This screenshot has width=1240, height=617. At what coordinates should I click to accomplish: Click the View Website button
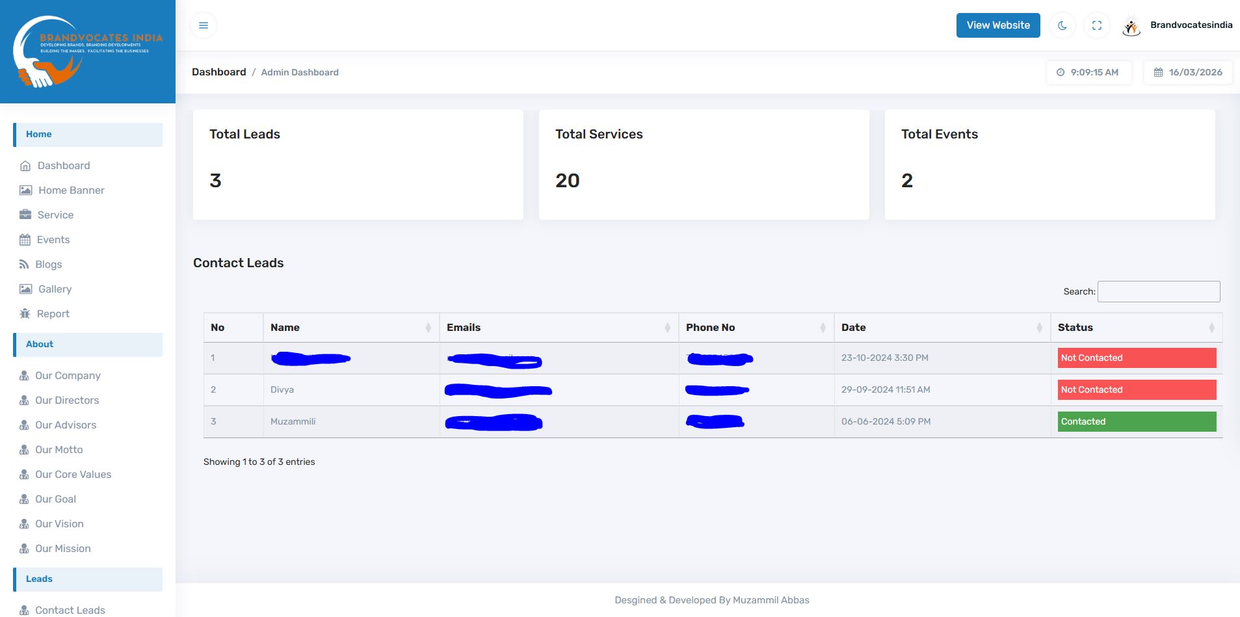coord(997,25)
